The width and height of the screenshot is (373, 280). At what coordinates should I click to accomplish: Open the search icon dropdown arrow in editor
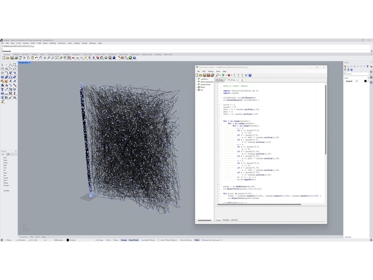(x=220, y=75)
